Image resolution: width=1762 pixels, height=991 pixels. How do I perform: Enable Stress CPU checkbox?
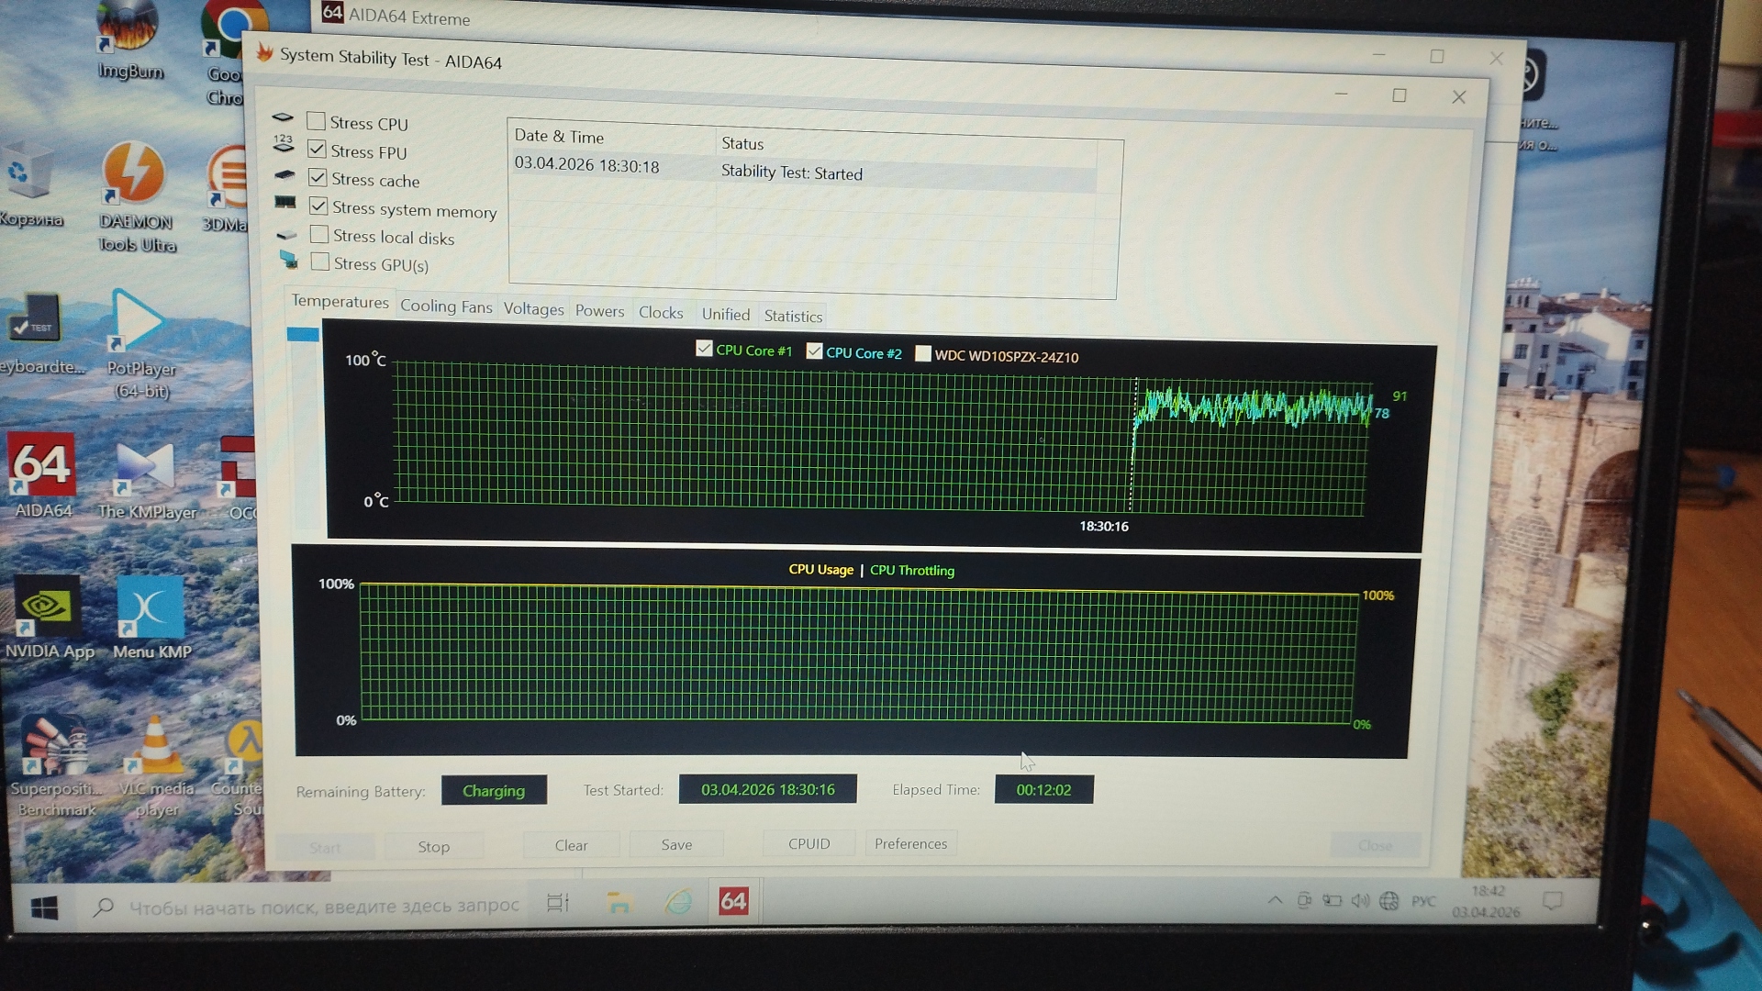(317, 121)
